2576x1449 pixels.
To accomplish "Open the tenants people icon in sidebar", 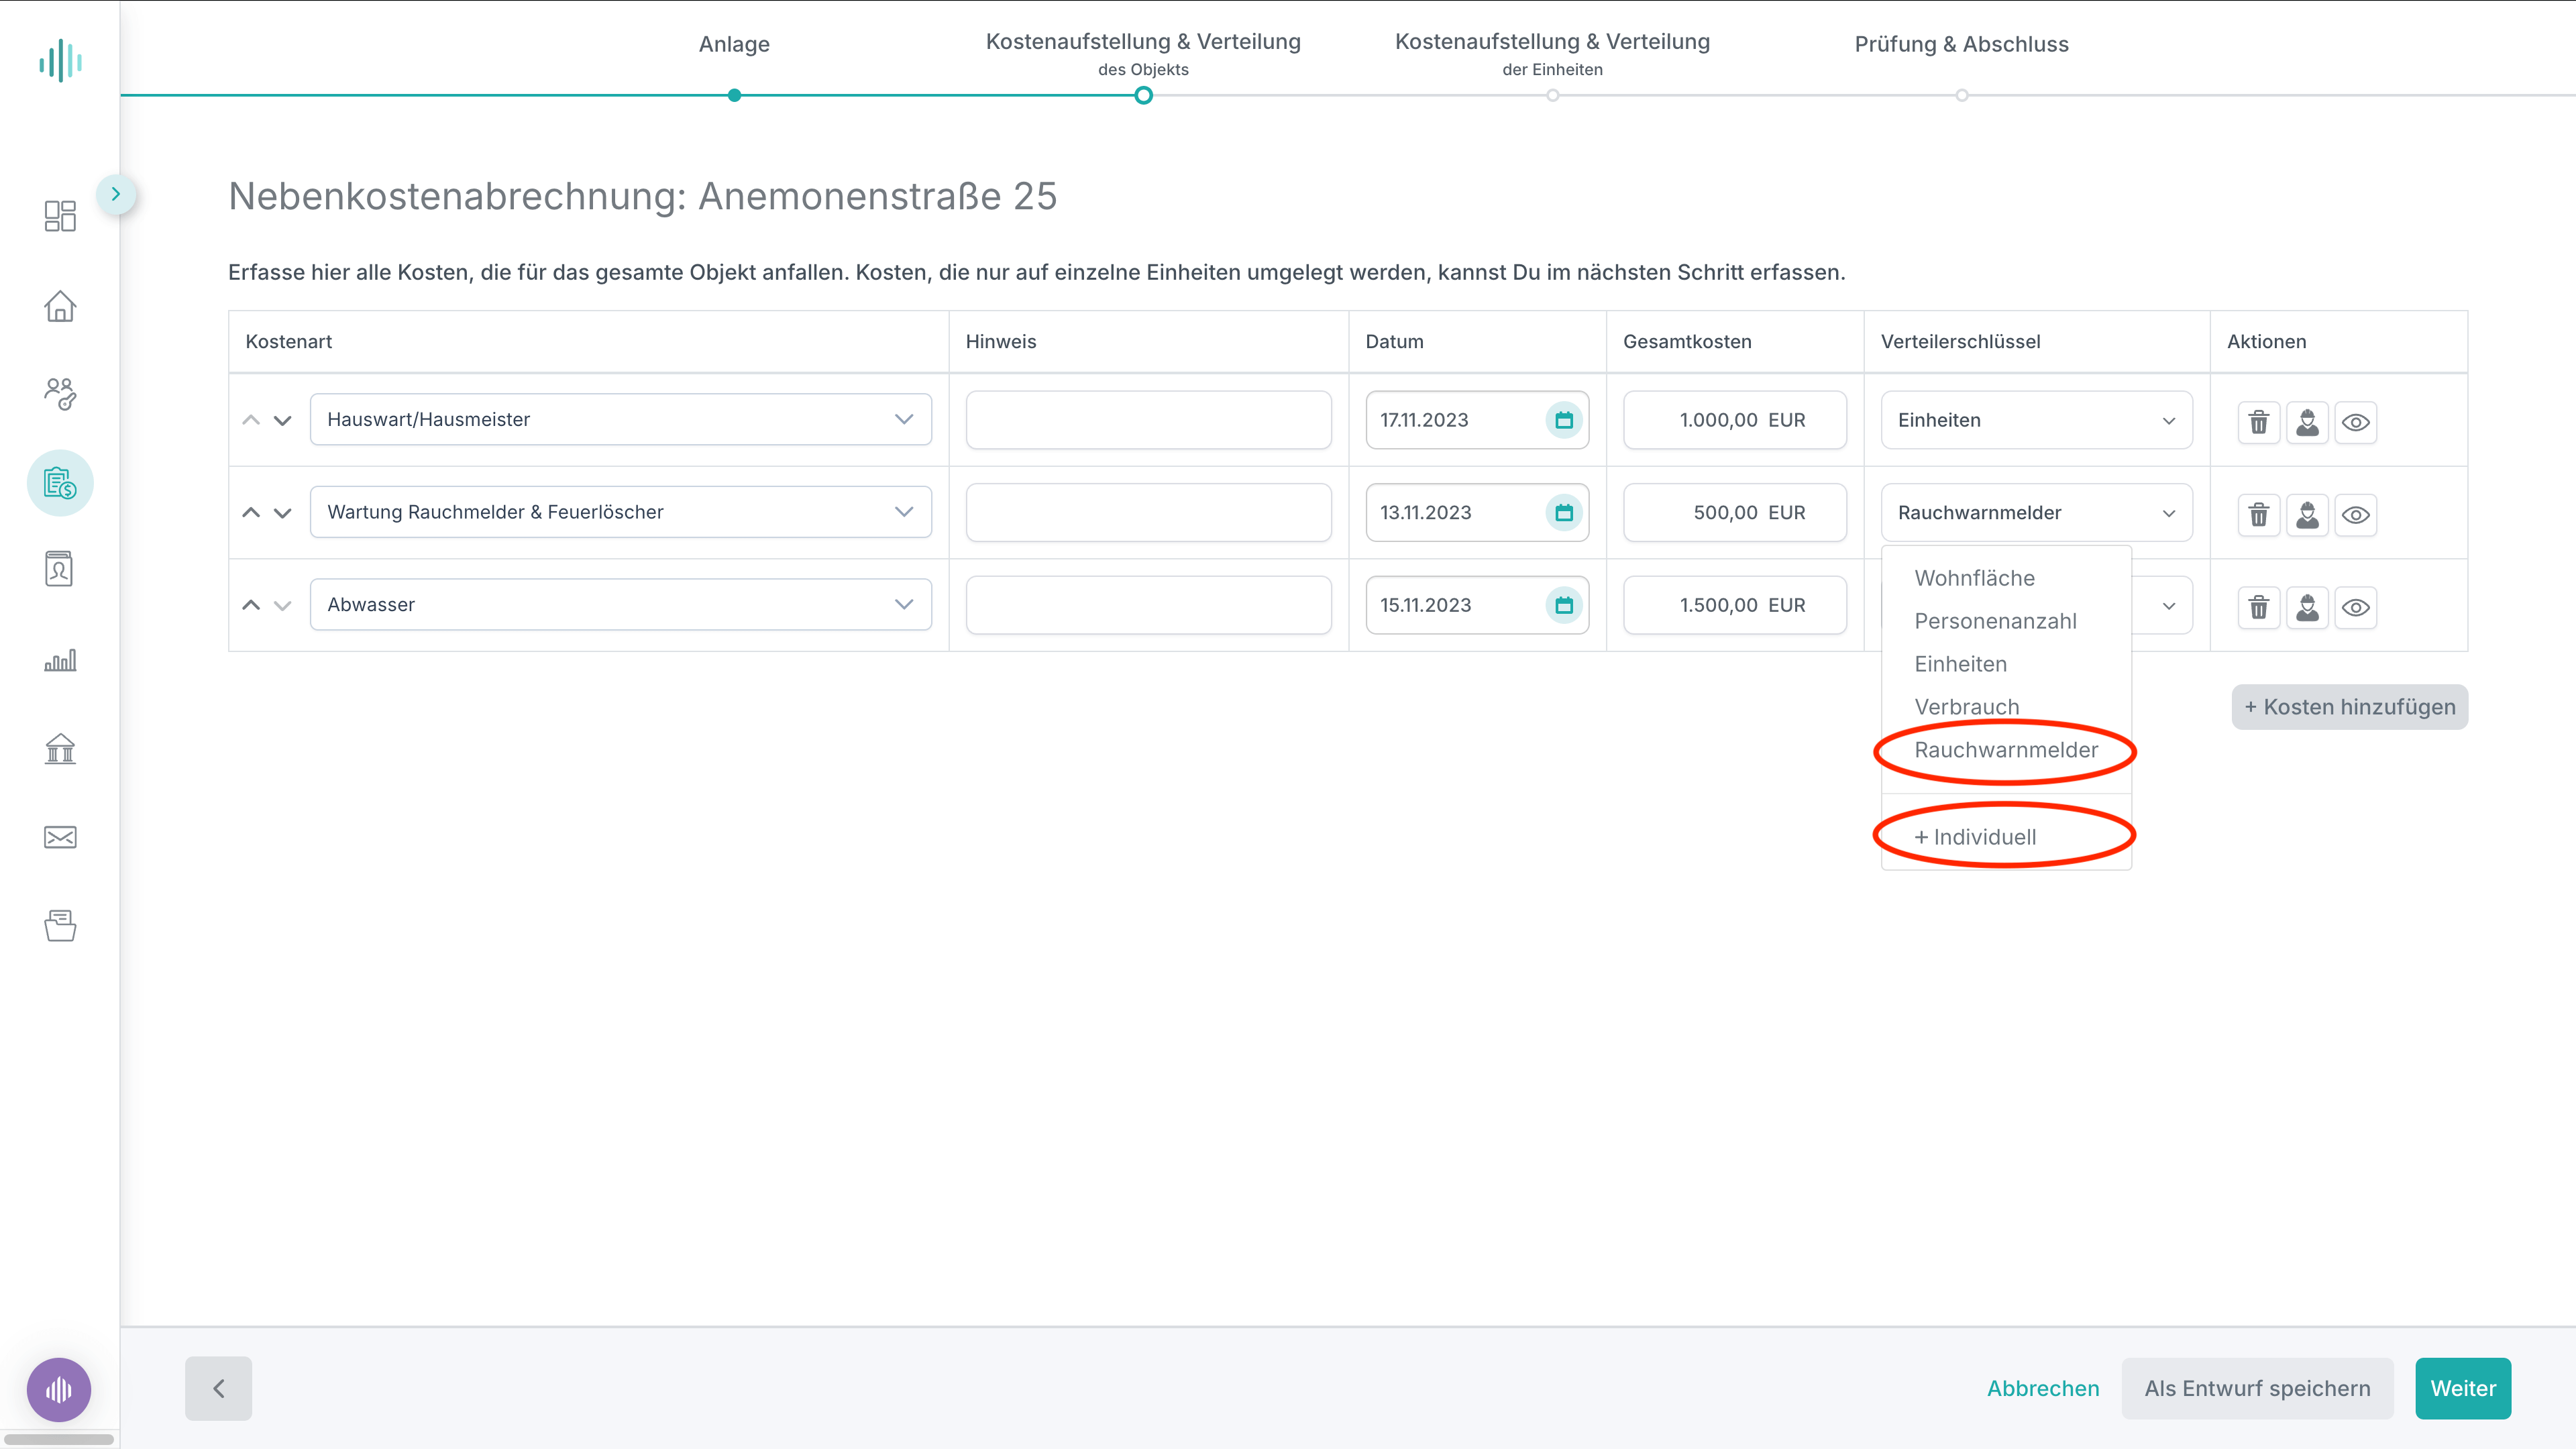I will (x=60, y=394).
